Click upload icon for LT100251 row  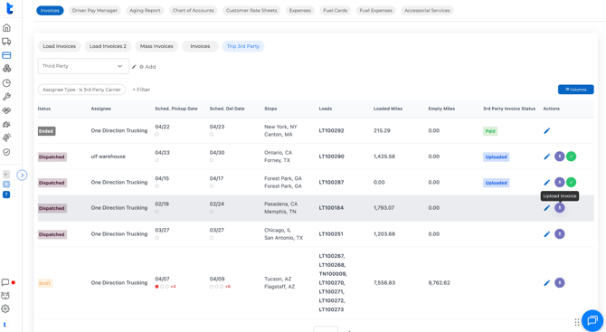(560, 233)
